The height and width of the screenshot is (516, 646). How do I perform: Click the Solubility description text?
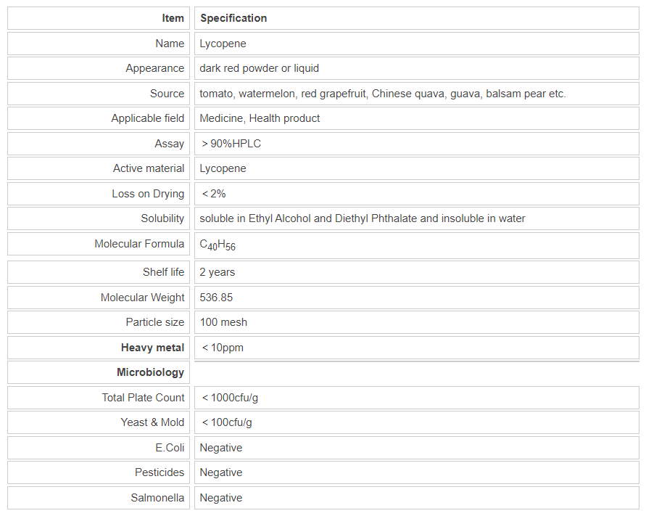tap(363, 218)
